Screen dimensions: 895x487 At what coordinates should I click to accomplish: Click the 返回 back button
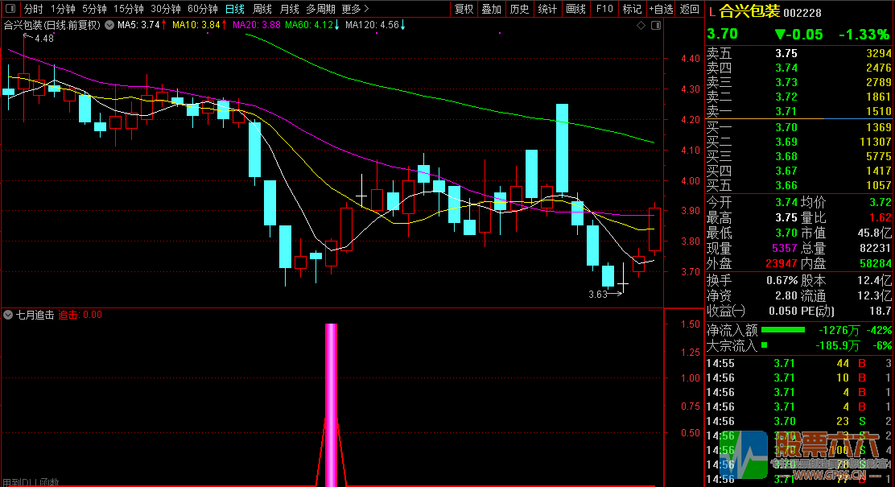(690, 10)
